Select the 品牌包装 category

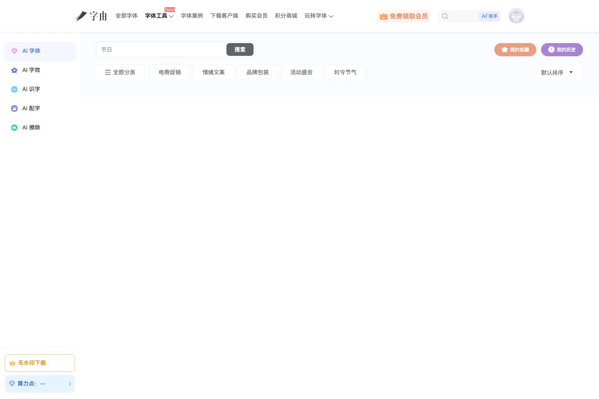258,72
